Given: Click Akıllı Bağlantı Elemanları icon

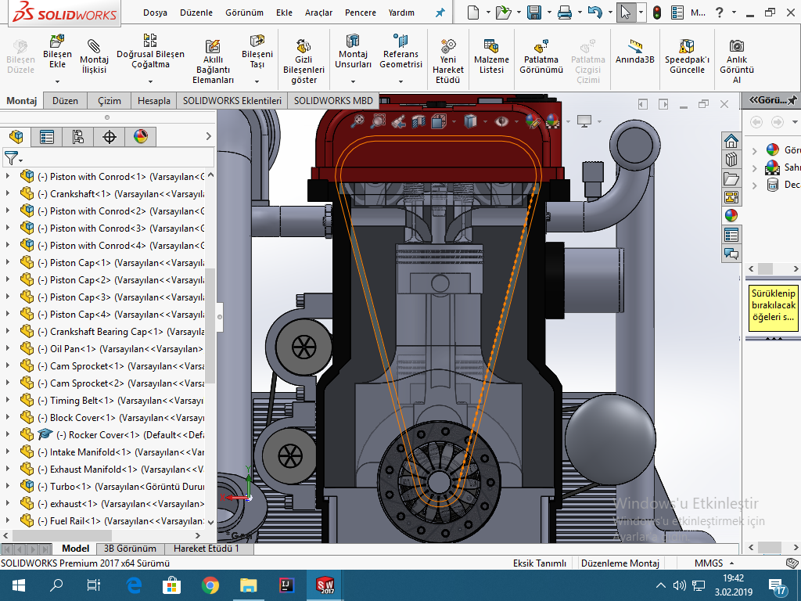Looking at the screenshot, I should point(213,46).
